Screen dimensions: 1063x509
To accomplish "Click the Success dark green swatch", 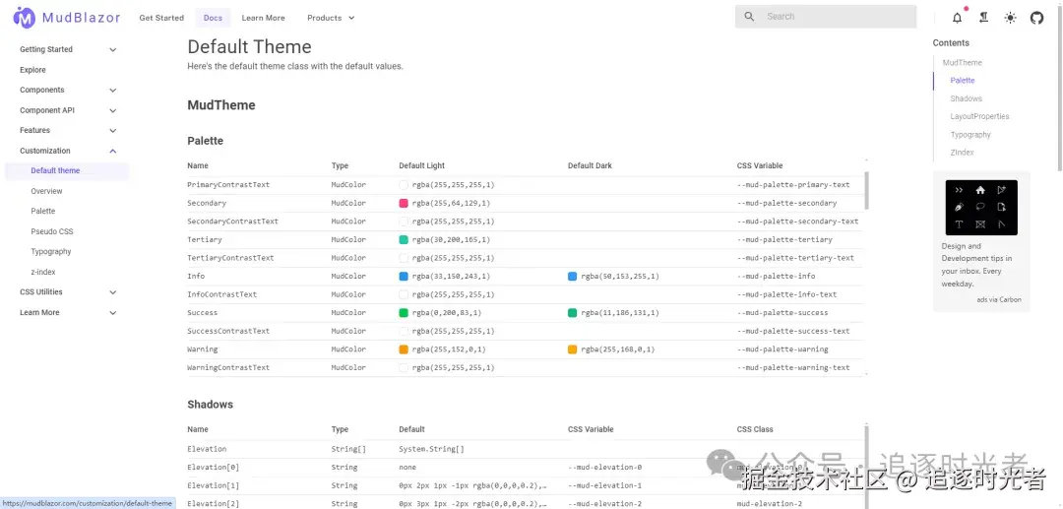I will (572, 313).
